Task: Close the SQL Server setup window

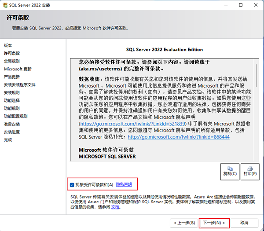Action: [x=256, y=5]
